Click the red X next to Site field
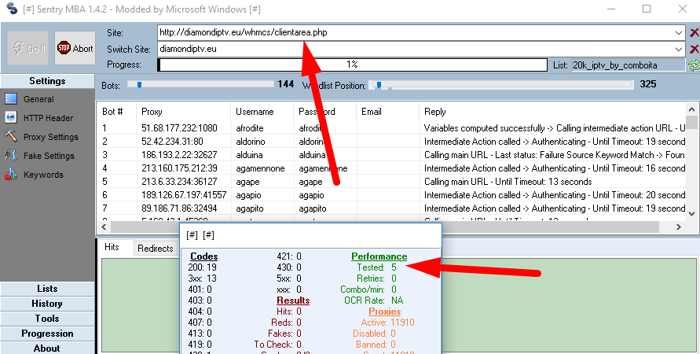The height and width of the screenshot is (354, 700). tap(694, 32)
